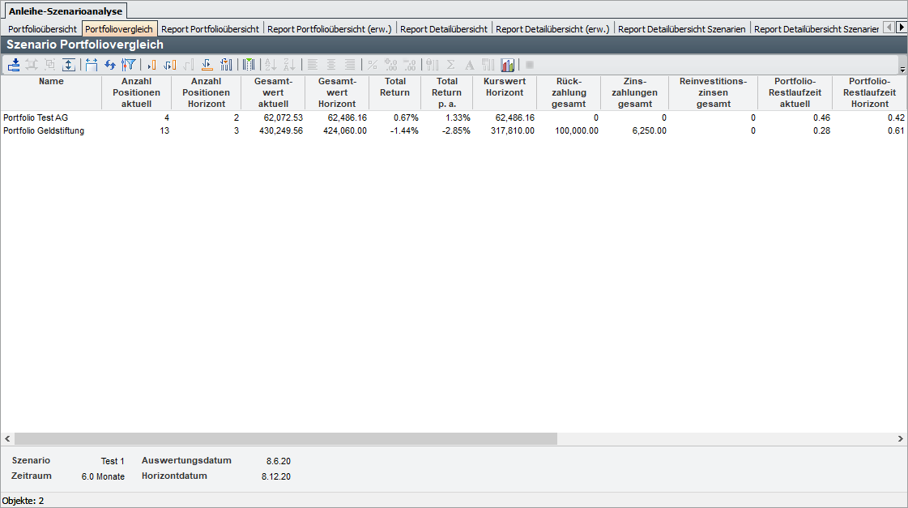This screenshot has width=908, height=508.
Task: Expand the toolbar overflow arrow at right
Action: [902, 70]
